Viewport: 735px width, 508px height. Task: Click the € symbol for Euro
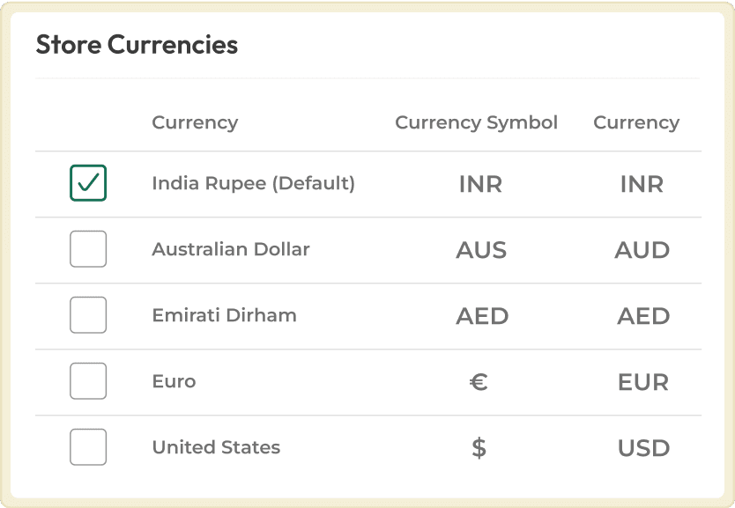477,382
